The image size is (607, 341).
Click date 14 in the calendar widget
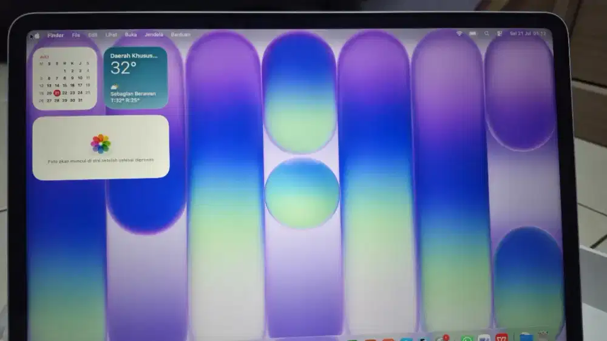click(57, 86)
